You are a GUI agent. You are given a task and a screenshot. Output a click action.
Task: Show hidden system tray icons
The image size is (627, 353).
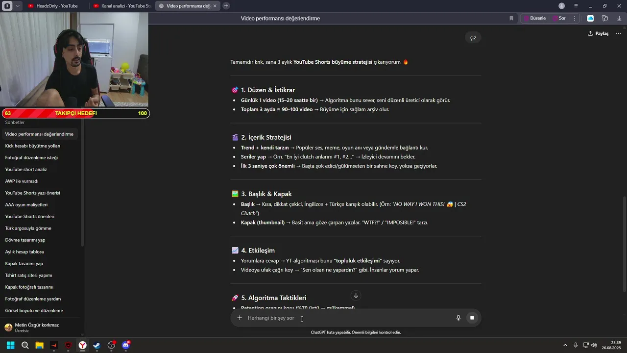565,345
